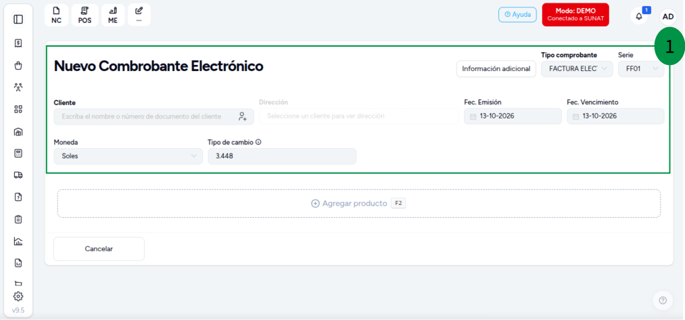The height and width of the screenshot is (320, 685).
Task: Click the add new client icon
Action: click(243, 116)
